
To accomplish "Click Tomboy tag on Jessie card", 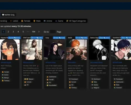I will click(73, 88).
